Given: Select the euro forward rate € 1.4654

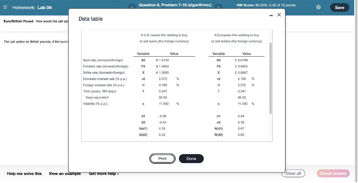Looking at the screenshot, I should tap(162, 66).
